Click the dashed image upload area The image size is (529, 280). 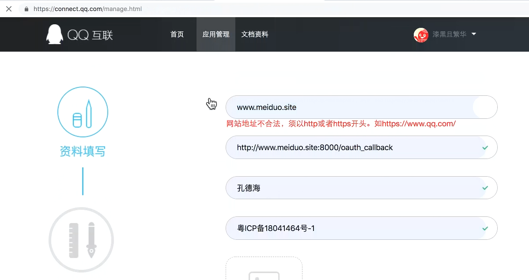(x=264, y=269)
